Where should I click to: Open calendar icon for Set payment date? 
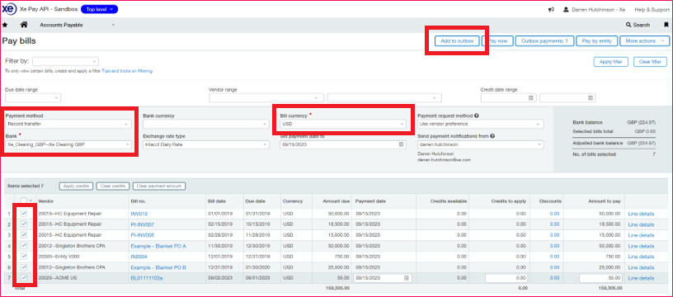click(x=402, y=144)
